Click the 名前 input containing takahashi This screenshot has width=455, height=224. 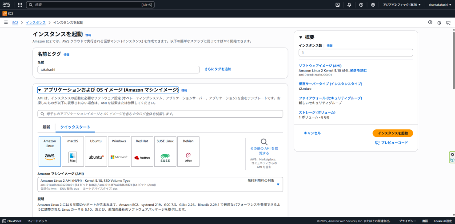(x=118, y=70)
